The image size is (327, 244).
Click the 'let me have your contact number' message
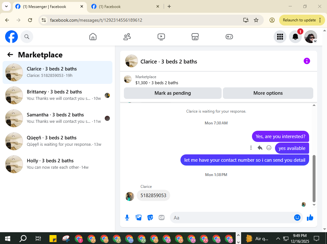[245, 160]
